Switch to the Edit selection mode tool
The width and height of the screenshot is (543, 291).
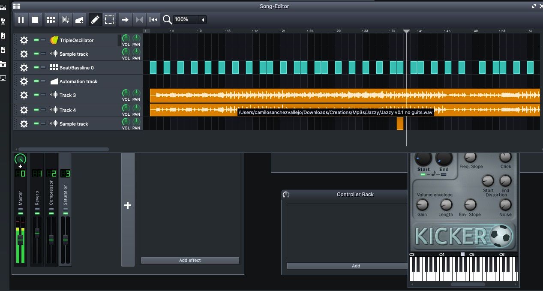pyautogui.click(x=109, y=19)
